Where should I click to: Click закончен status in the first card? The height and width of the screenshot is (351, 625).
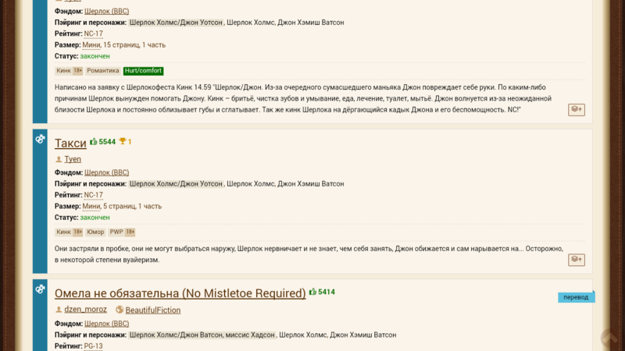click(x=95, y=56)
